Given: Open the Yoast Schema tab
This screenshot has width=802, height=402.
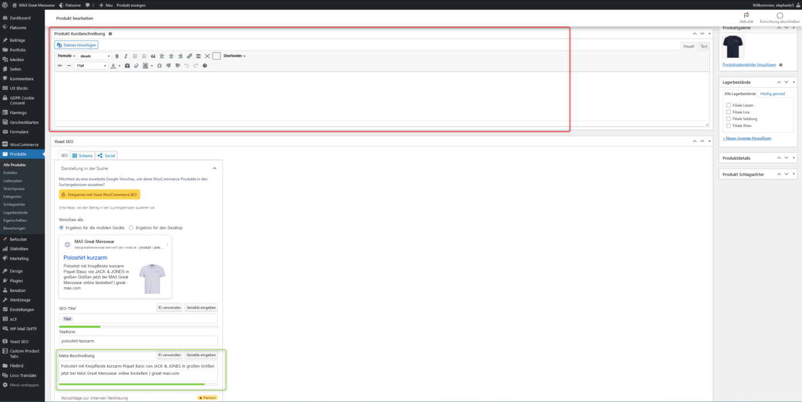Looking at the screenshot, I should coord(82,156).
